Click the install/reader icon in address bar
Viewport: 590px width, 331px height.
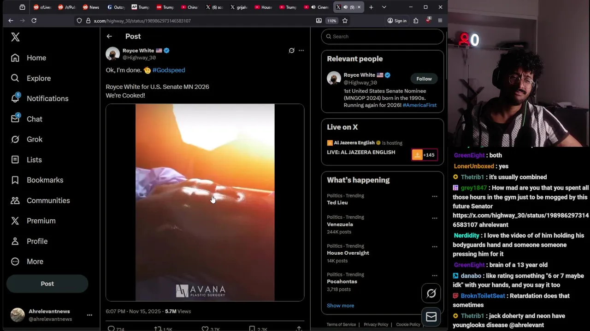tap(319, 21)
